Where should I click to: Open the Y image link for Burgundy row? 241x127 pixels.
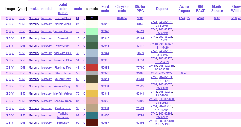[x=12, y=123]
